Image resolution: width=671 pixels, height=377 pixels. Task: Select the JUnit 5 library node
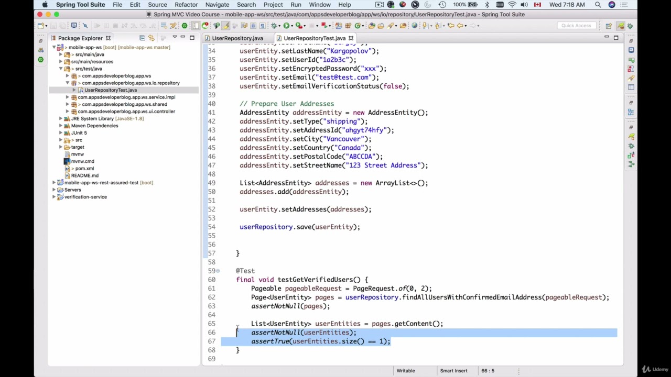[79, 133]
